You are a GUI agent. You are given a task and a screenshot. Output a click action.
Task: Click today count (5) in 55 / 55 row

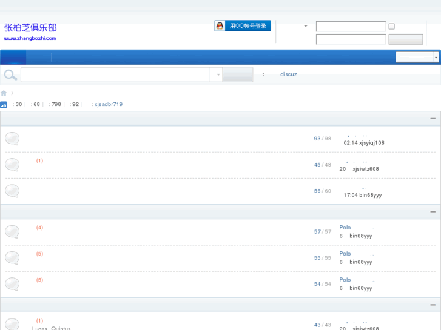39,254
